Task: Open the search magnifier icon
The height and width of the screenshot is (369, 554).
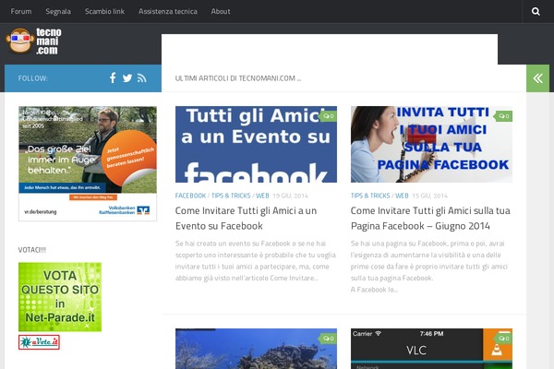Action: 536,11
